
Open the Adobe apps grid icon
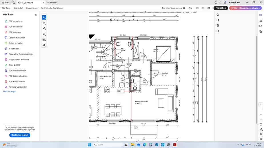click(225, 3)
